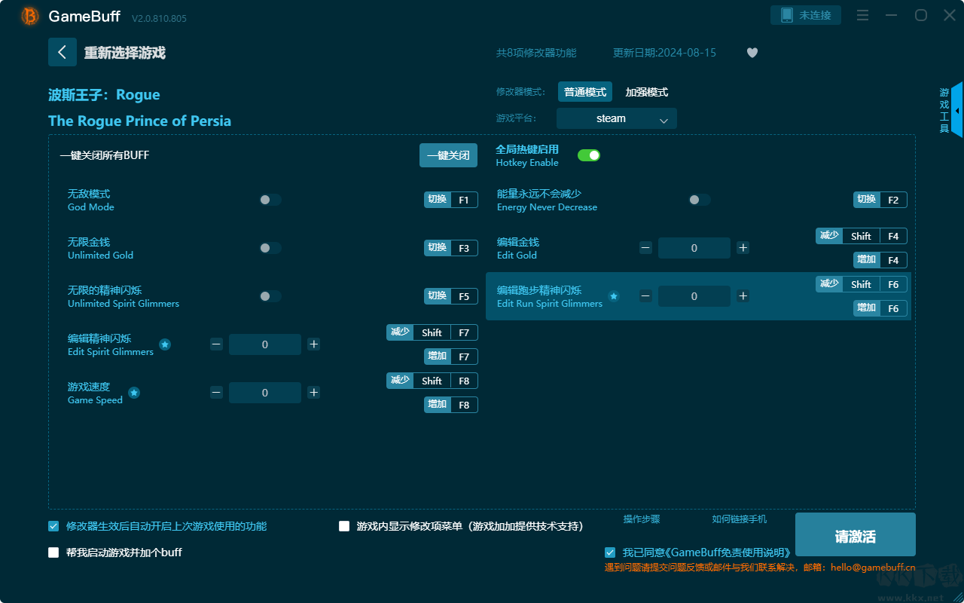Click Unlimited Gold F3 hotkey button
Screen dimensions: 964x603
451,248
